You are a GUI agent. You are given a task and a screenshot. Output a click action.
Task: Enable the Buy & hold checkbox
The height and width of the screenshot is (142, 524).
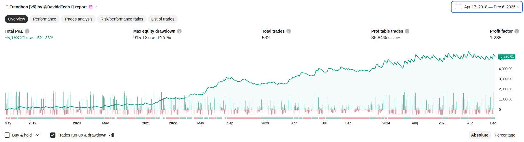point(7,135)
